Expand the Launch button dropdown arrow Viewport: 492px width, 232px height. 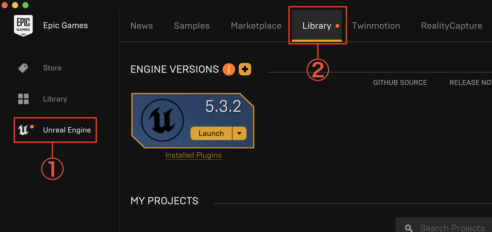coord(239,133)
